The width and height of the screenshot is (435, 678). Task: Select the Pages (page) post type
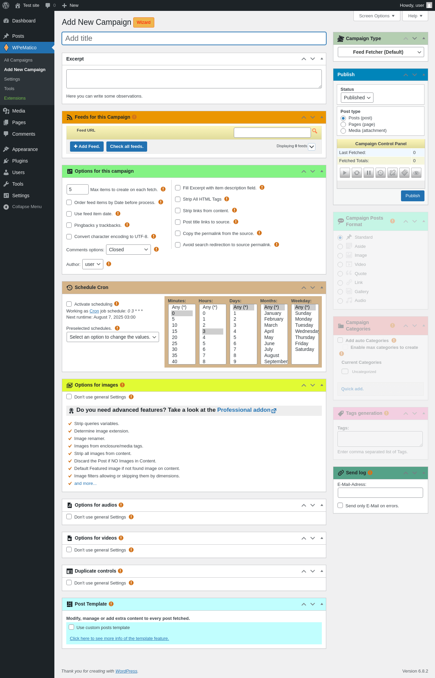pos(343,124)
